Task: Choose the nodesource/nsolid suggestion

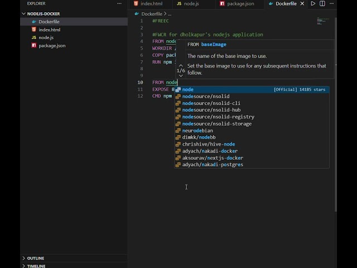Action: pos(252,97)
